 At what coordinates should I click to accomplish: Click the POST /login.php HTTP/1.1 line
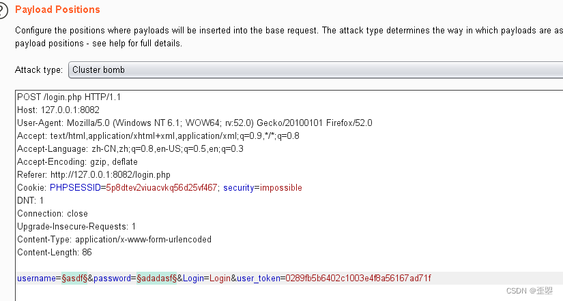pos(69,97)
